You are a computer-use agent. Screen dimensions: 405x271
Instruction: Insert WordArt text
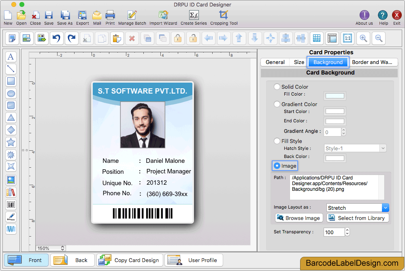11,229
